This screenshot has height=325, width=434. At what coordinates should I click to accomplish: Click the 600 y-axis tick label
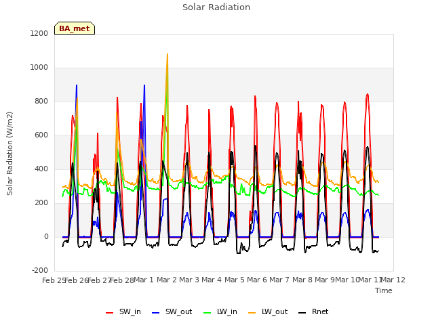point(41,135)
